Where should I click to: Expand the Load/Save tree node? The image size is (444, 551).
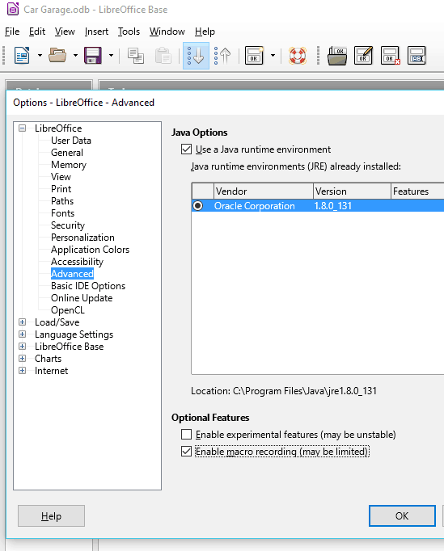pyautogui.click(x=22, y=322)
